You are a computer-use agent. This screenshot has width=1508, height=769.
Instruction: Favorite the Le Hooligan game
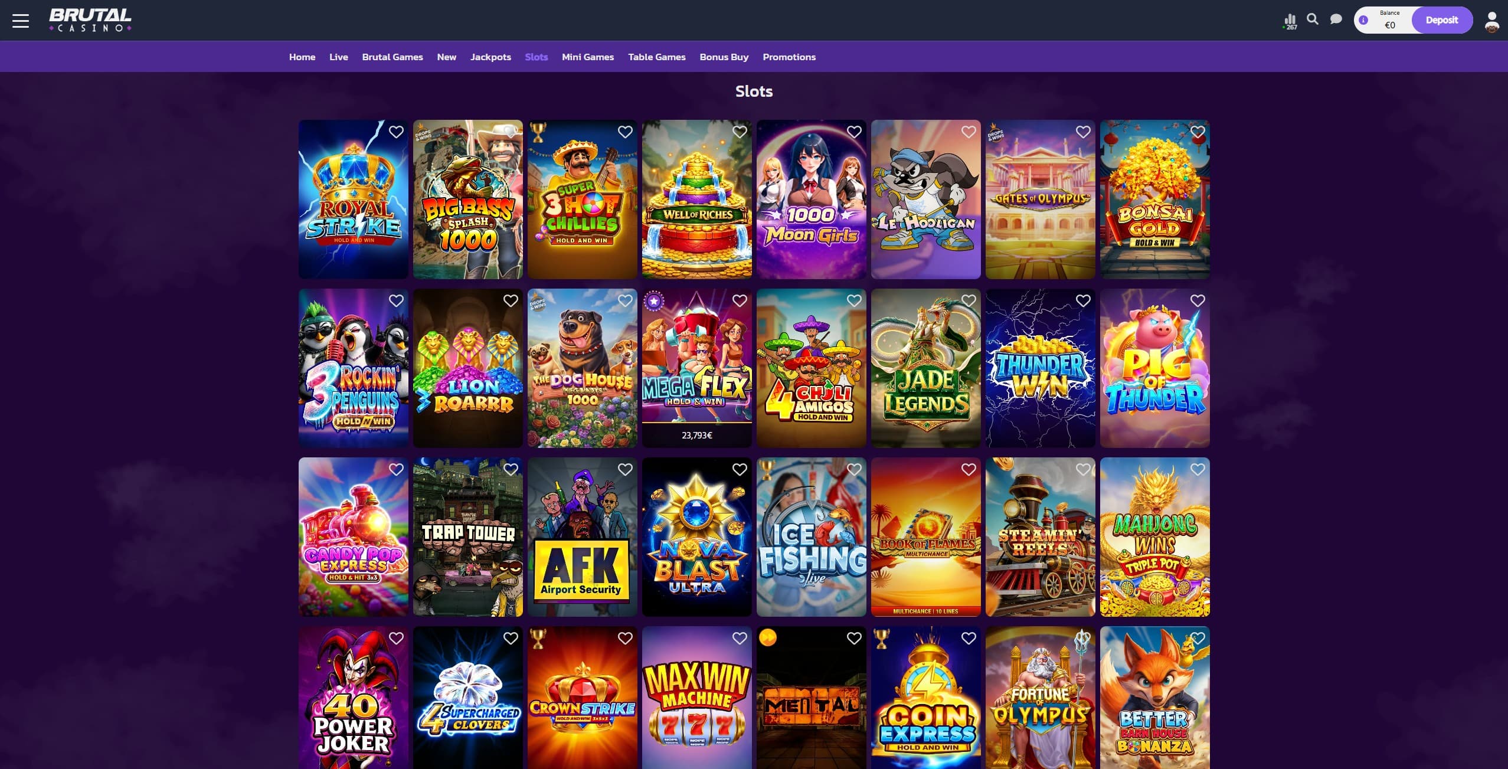pos(969,132)
